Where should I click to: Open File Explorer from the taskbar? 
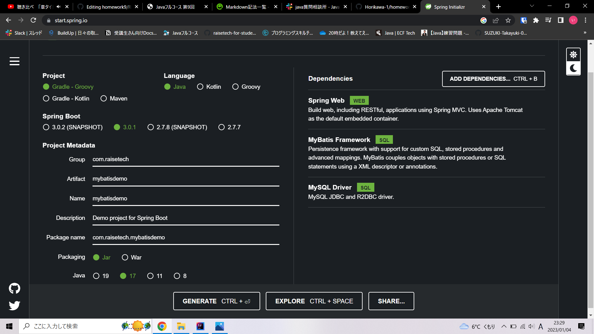(181, 326)
